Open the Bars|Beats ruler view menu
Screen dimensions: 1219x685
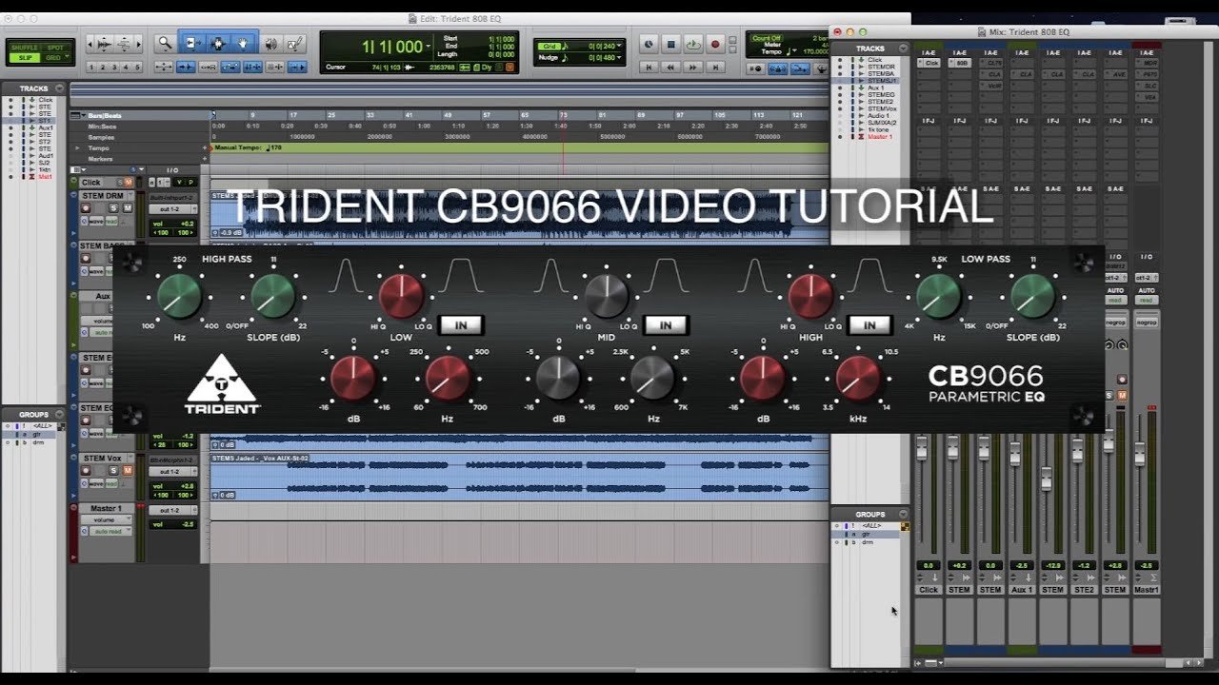tap(78, 115)
